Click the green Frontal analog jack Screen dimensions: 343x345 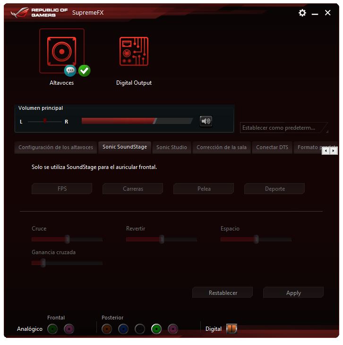(53, 328)
